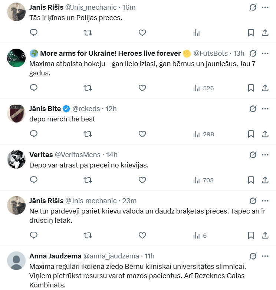The width and height of the screenshot is (276, 290).
Task: Repost the Maxima atbalsta hokeju tweet
Action: tap(88, 88)
